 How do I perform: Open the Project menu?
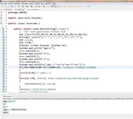[x=38, y=4]
